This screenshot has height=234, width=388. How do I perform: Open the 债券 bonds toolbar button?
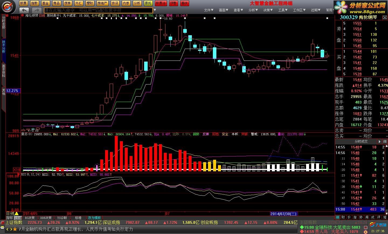tap(68, 3)
